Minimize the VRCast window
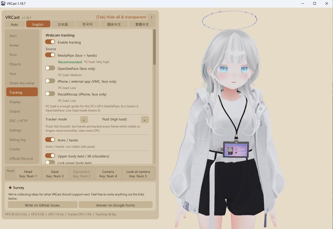This screenshot has width=333, height=229. click(x=303, y=3)
